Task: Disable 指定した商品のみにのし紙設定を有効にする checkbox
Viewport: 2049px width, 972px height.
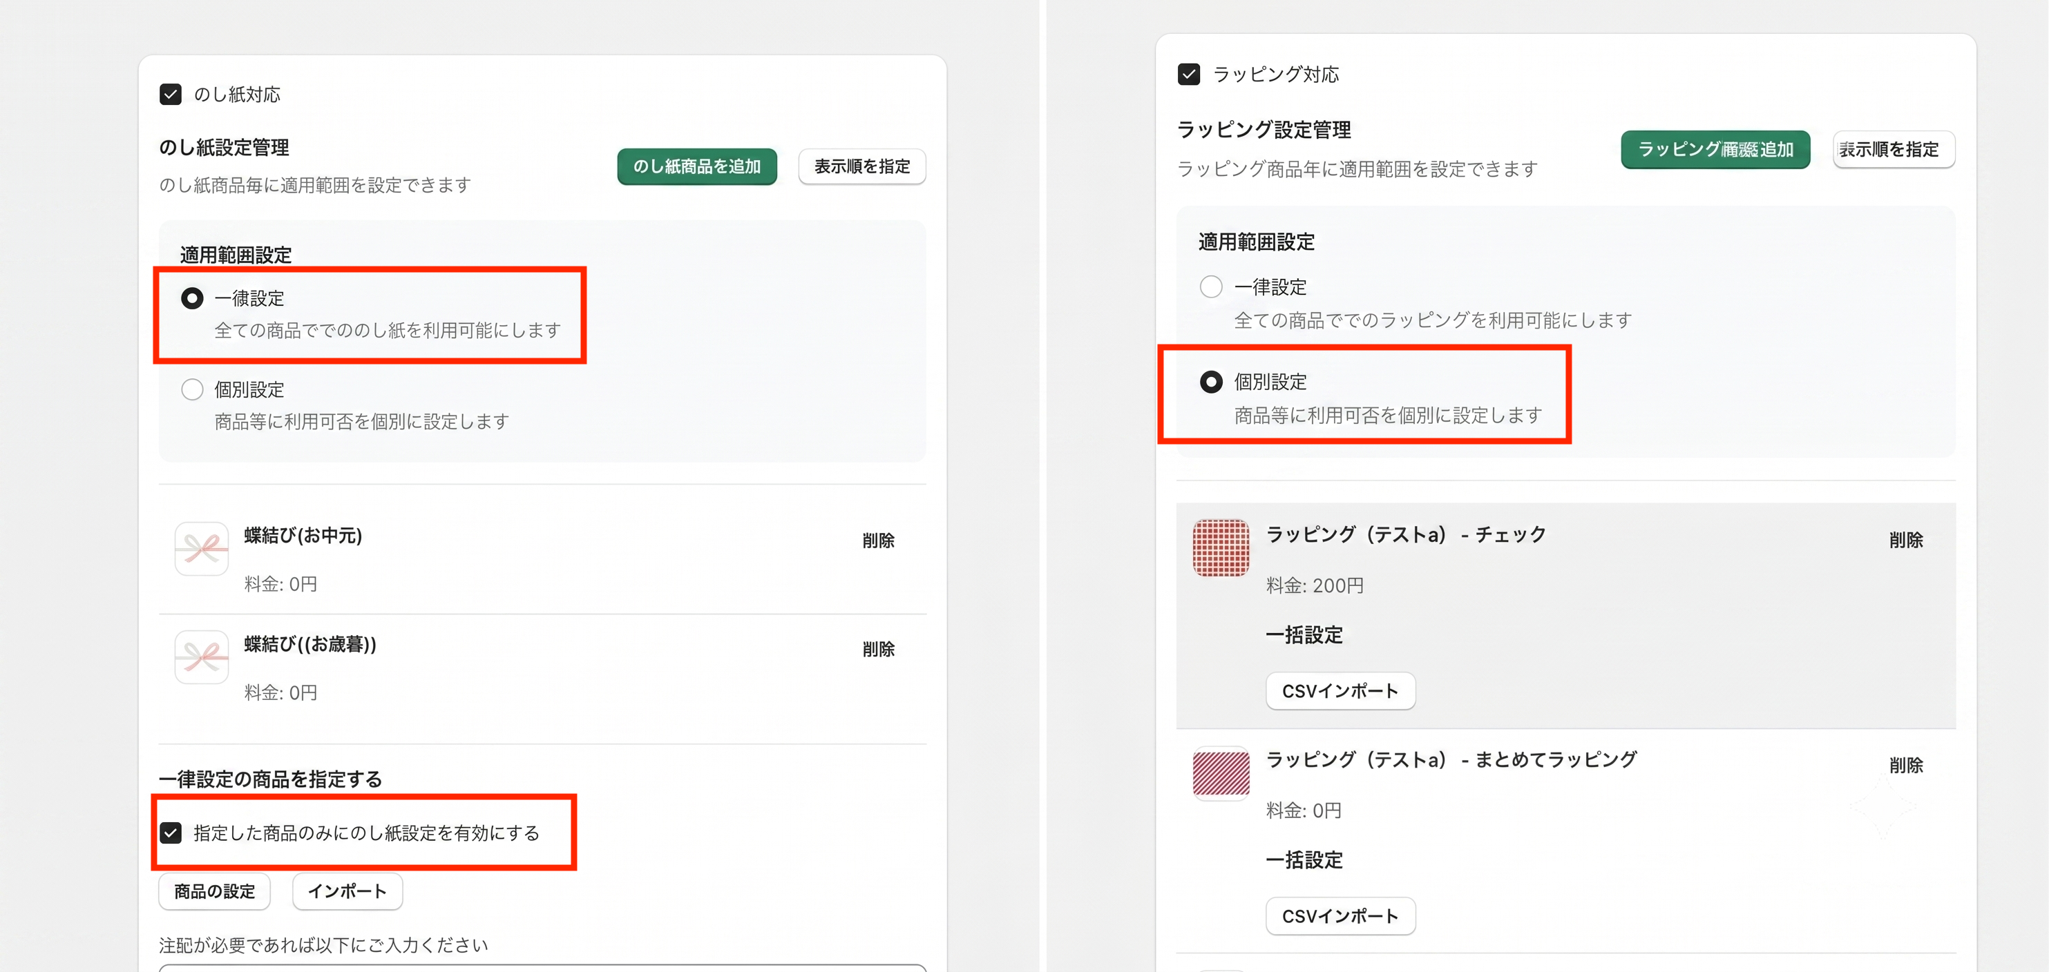Action: pyautogui.click(x=170, y=832)
